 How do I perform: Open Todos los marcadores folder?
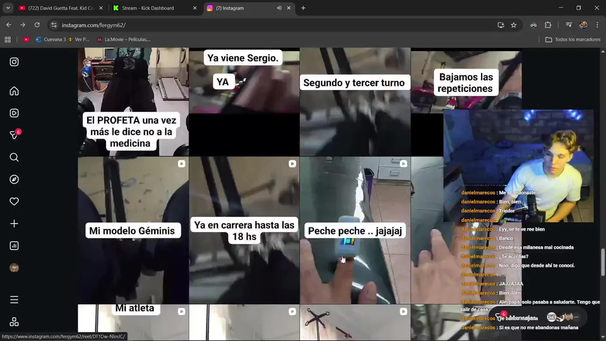coord(573,39)
